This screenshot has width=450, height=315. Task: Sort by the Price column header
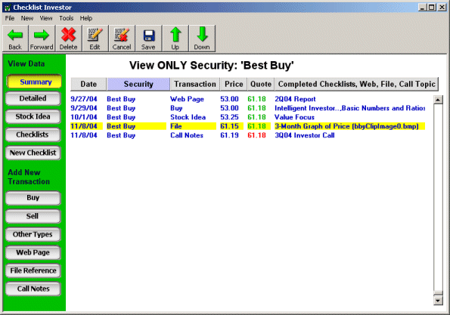pyautogui.click(x=234, y=84)
